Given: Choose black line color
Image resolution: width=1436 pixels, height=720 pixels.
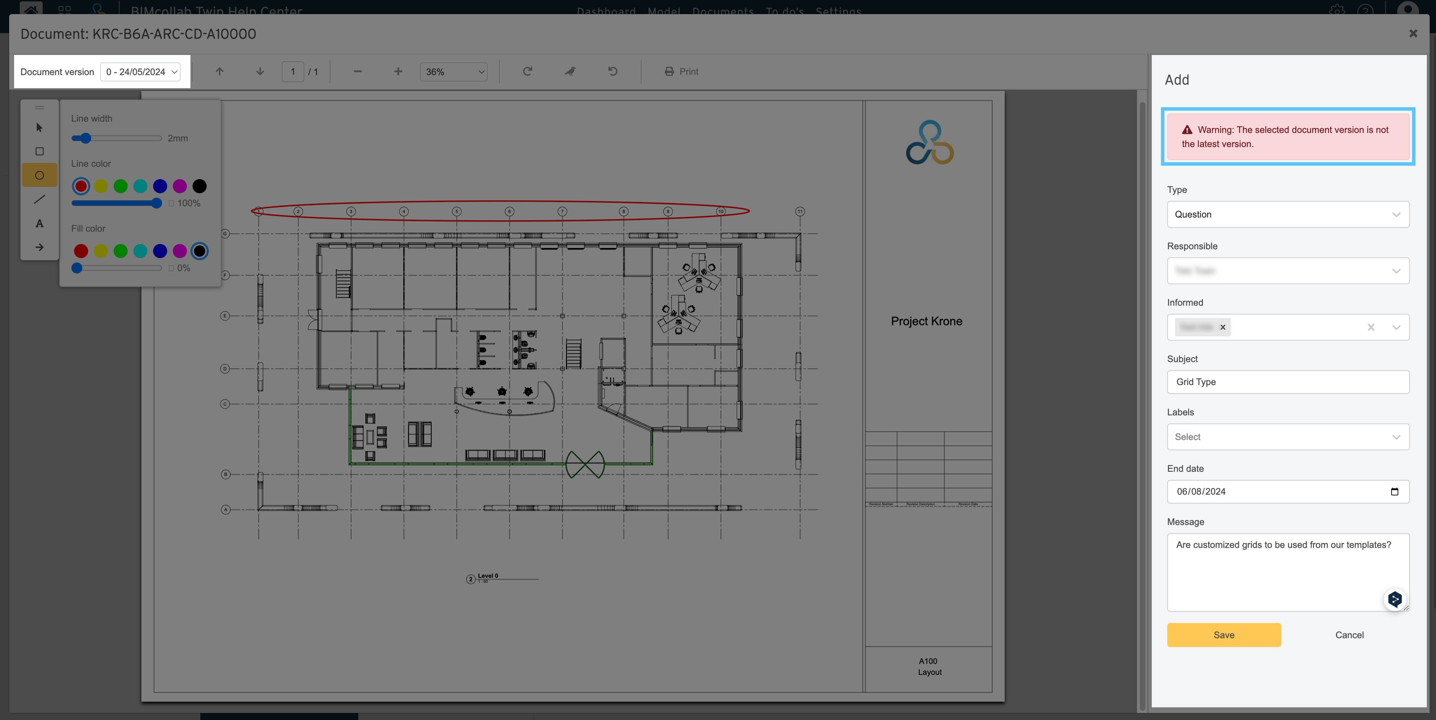Looking at the screenshot, I should (x=200, y=186).
